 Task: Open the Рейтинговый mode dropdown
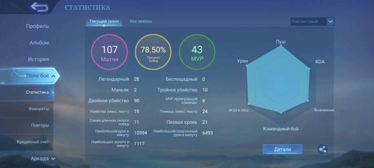(x=330, y=22)
